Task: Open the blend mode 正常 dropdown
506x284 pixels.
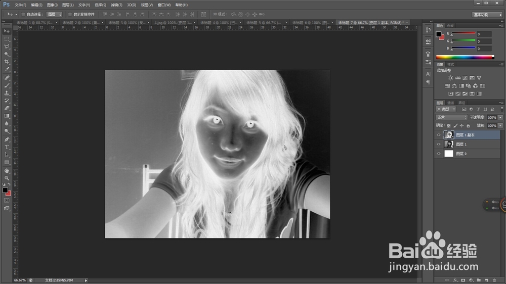Action: [451, 117]
